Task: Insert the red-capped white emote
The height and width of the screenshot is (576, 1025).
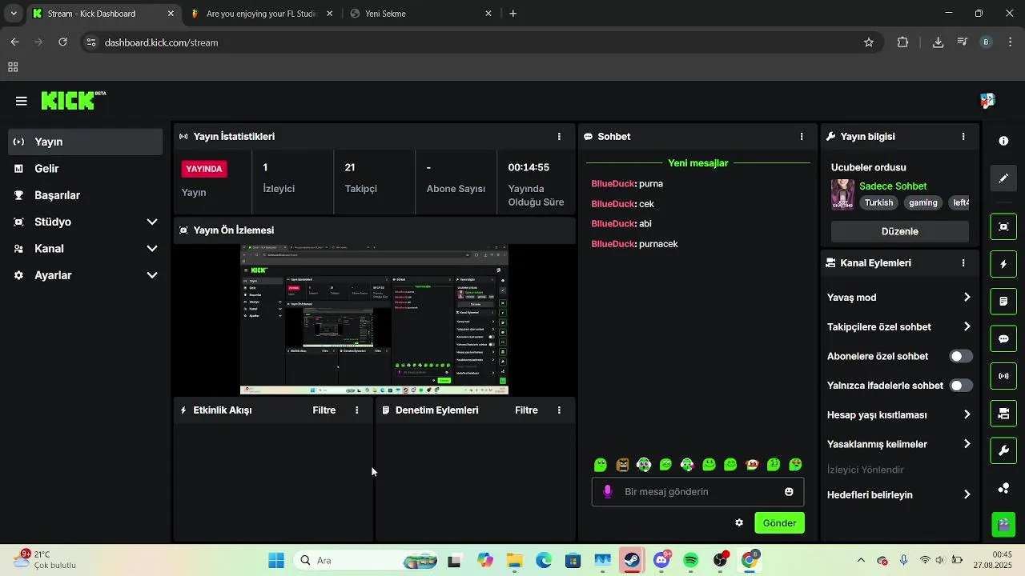Action: coord(752,465)
